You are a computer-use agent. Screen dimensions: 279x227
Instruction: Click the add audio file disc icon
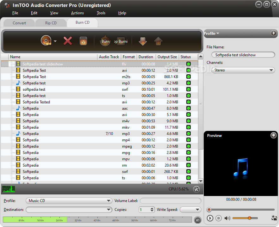(46, 41)
